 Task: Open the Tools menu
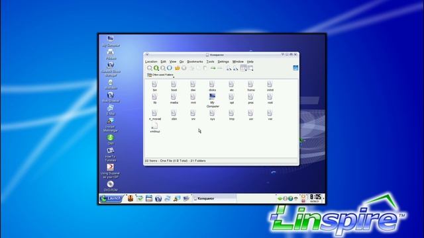tap(211, 61)
